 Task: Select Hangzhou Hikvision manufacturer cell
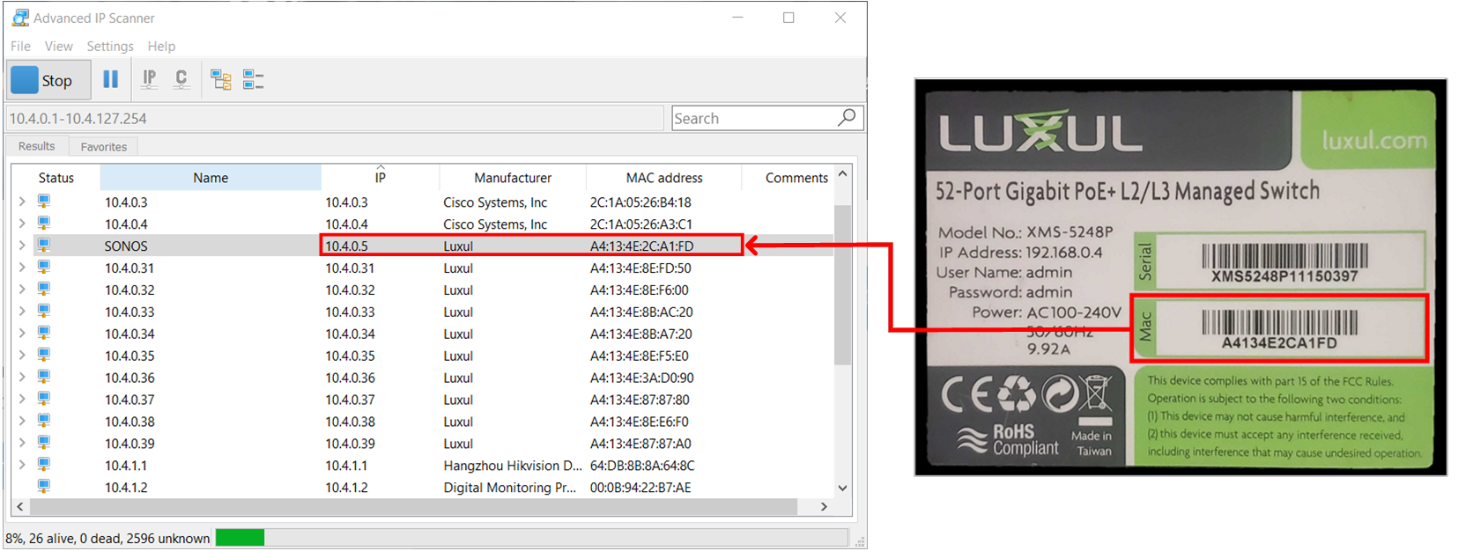513,466
